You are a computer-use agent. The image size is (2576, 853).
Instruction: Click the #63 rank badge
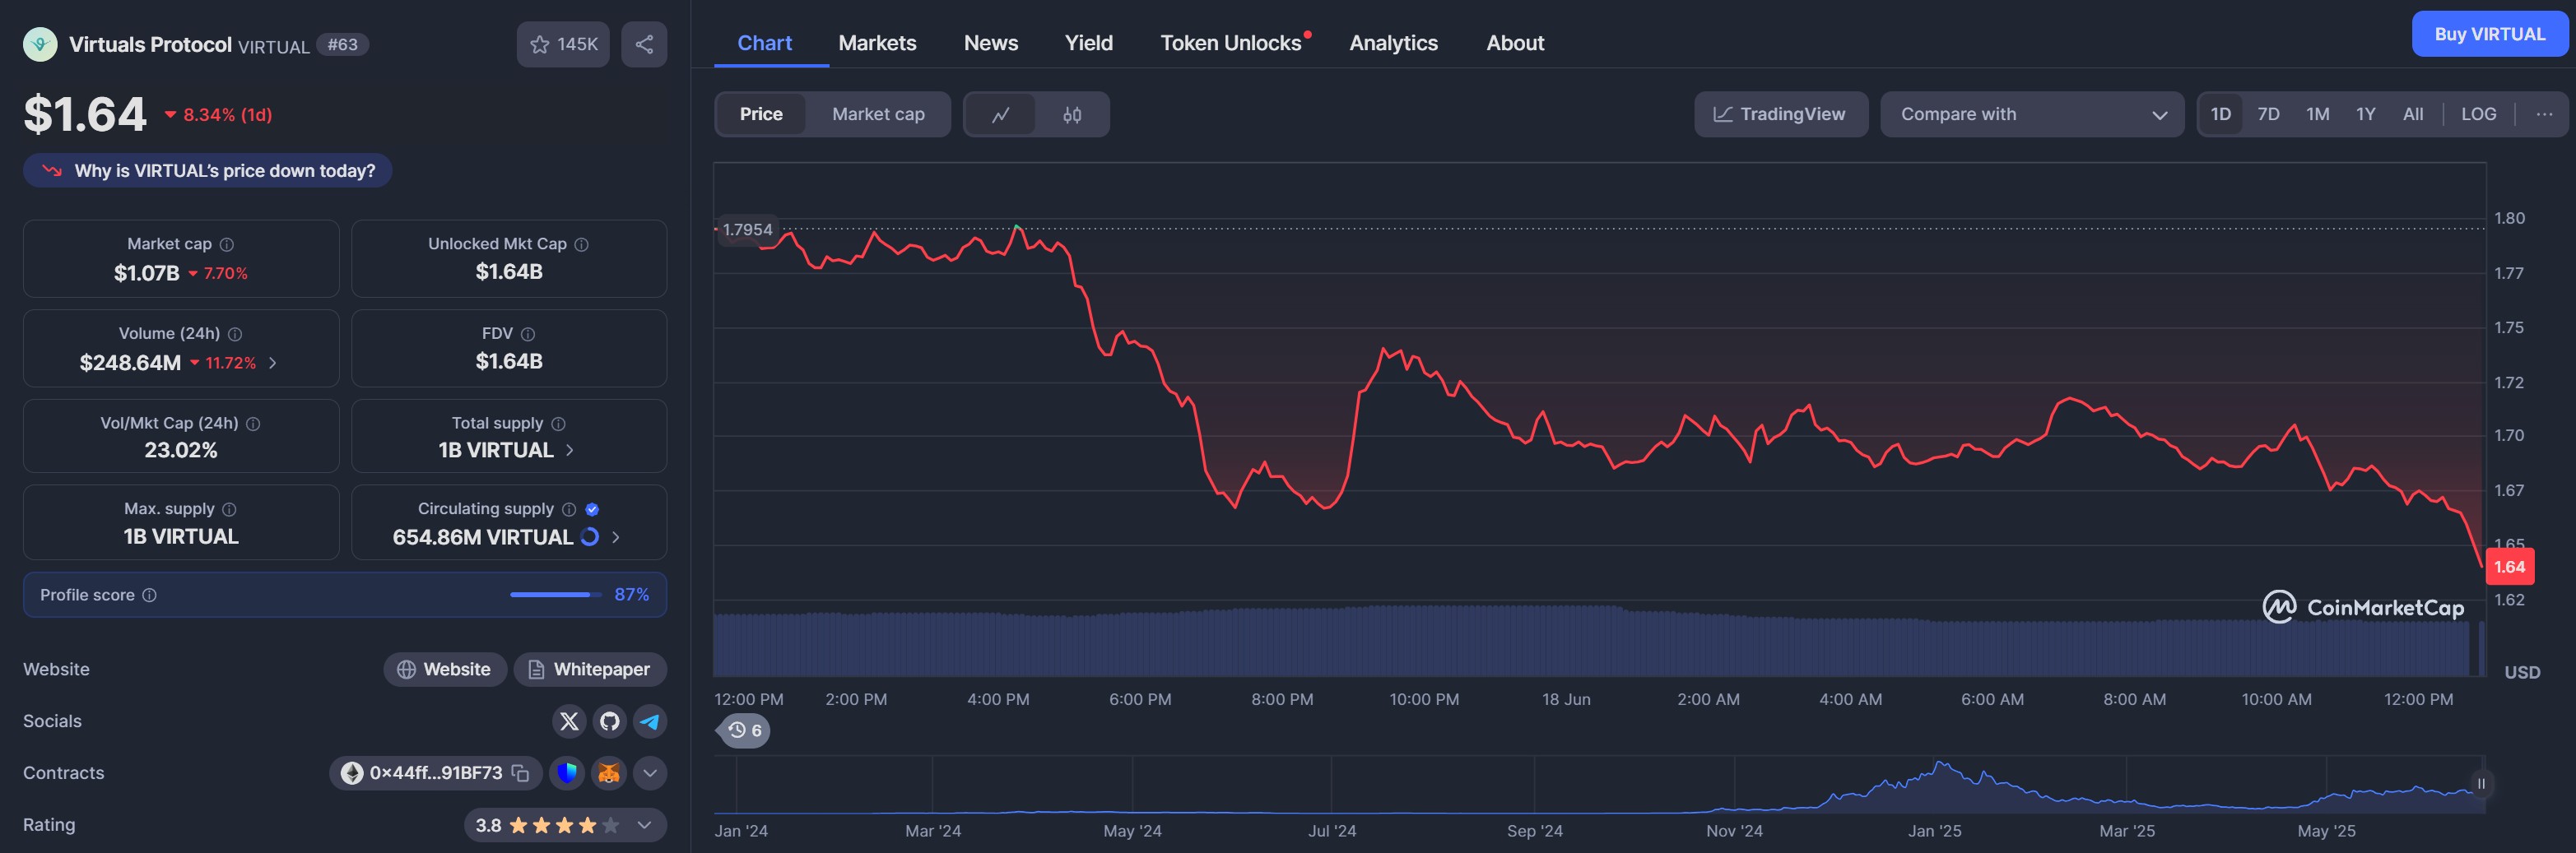tap(342, 44)
